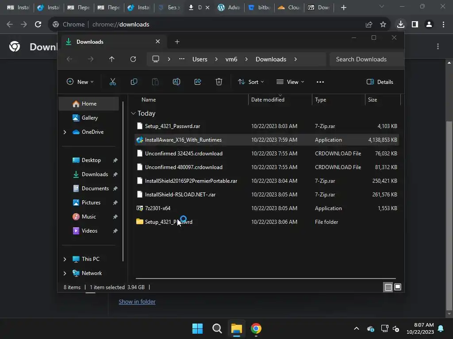
Task: Click File Explorer icon in taskbar
Action: coord(236,328)
